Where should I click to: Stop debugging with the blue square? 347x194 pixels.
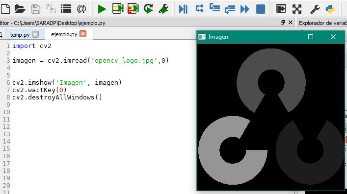click(261, 9)
